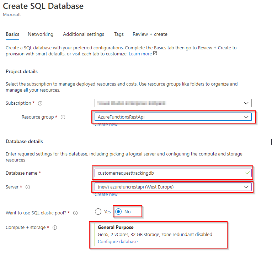This screenshot has width=272, height=257.
Task: Select Yes for SQL elastic pool
Action: [x=98, y=212]
